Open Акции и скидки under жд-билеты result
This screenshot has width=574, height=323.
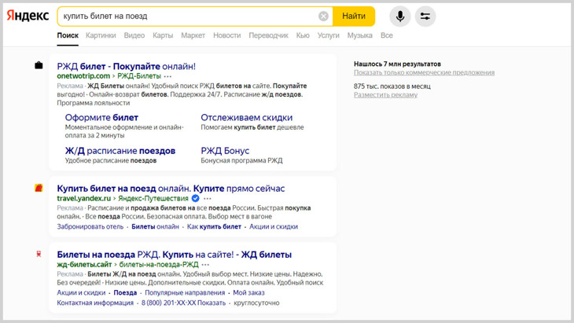point(81,292)
